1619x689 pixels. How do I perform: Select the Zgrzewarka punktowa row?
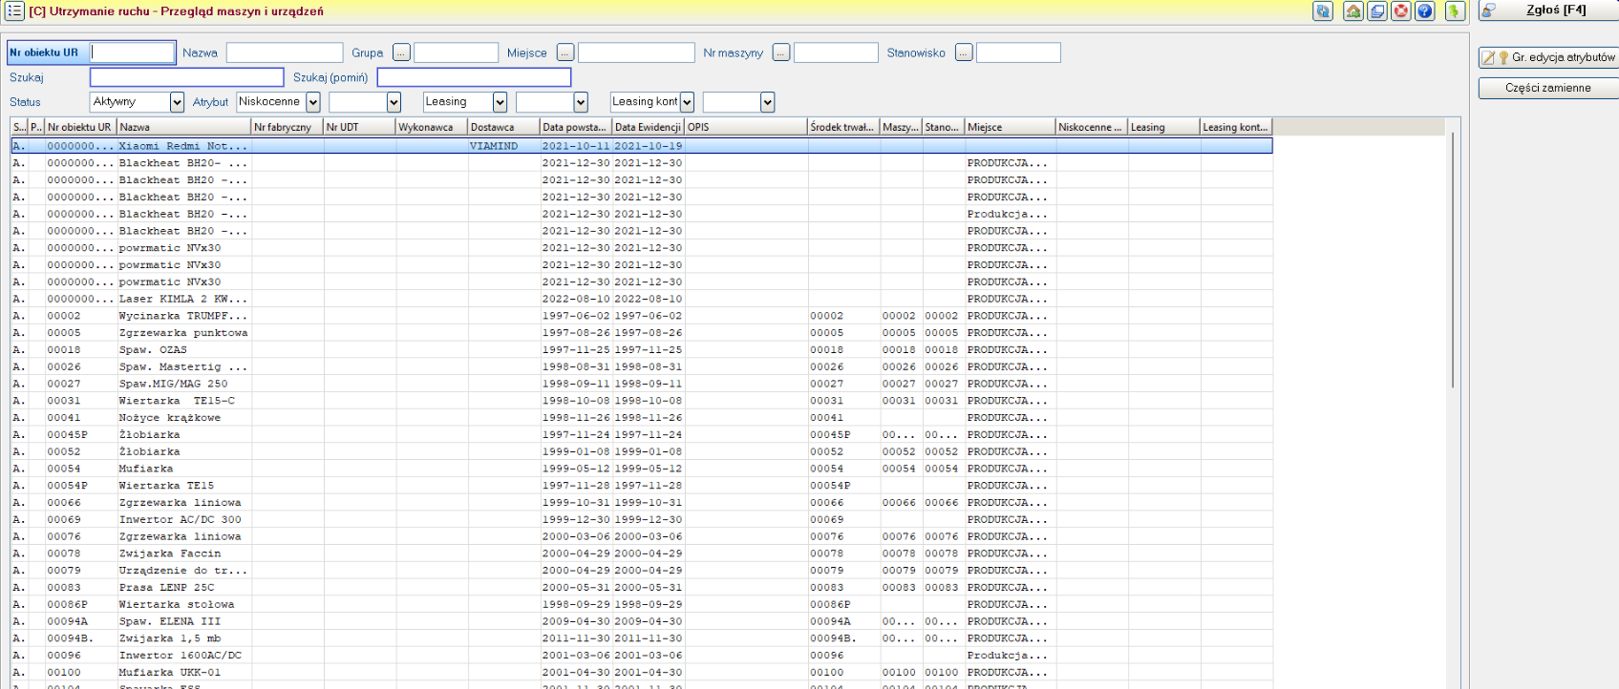tap(641, 333)
